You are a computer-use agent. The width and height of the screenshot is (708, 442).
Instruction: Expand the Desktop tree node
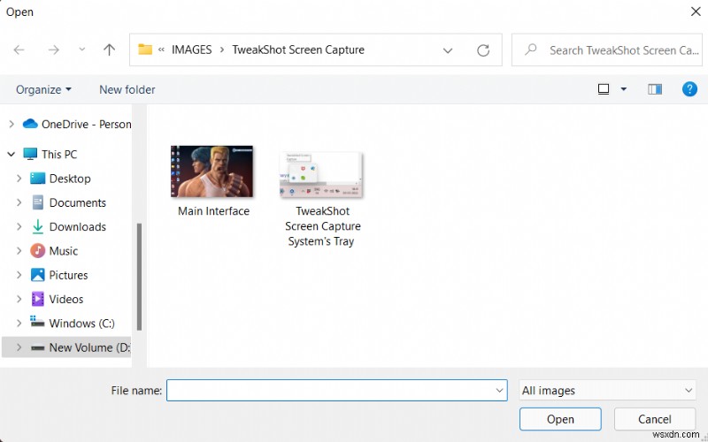point(19,179)
